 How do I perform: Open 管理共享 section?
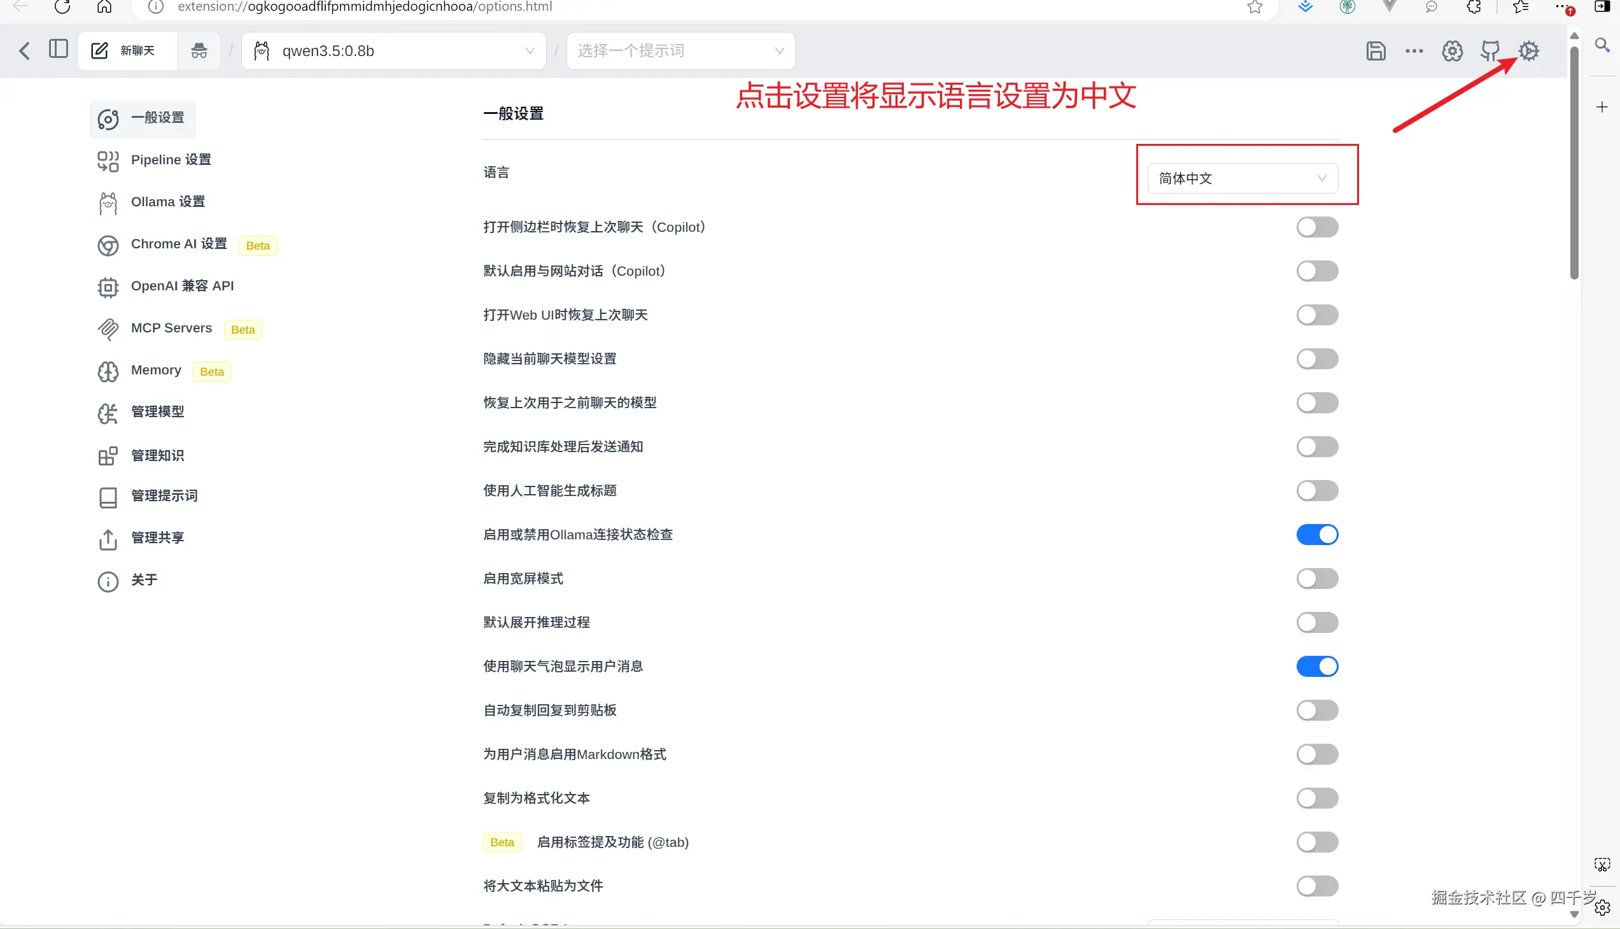(157, 538)
